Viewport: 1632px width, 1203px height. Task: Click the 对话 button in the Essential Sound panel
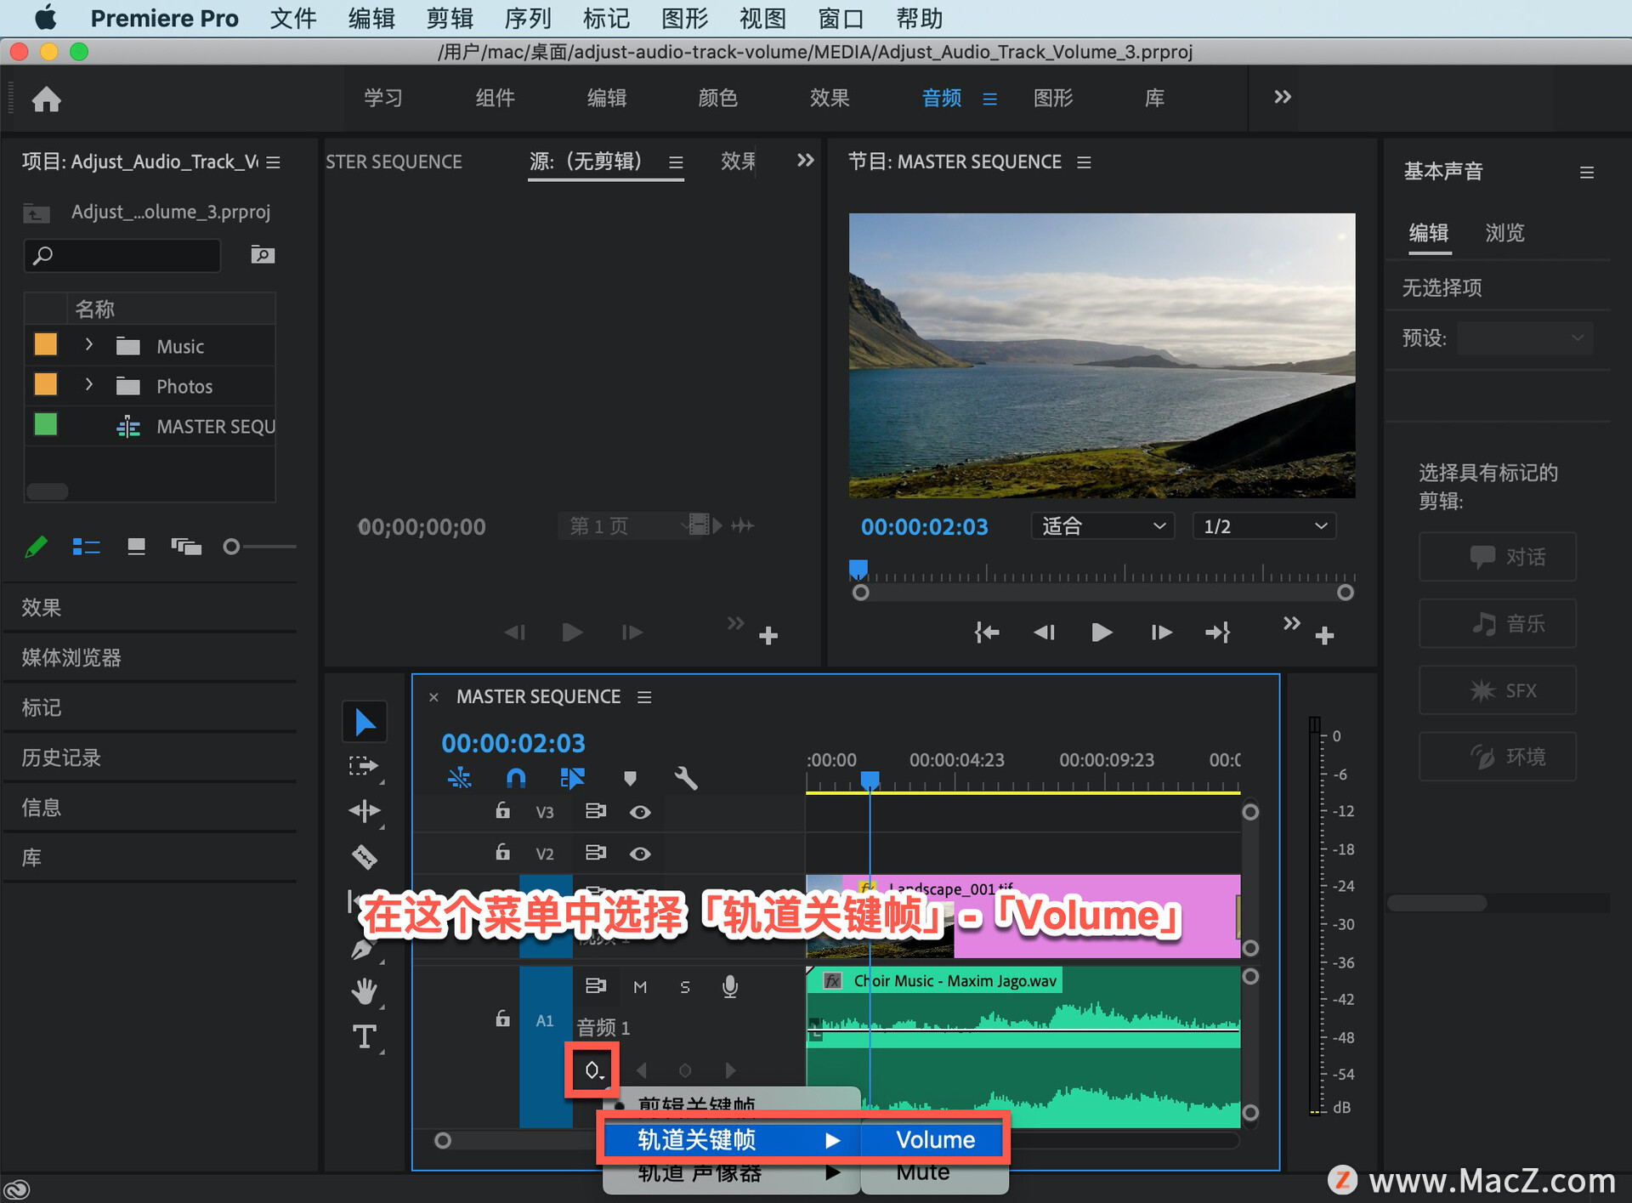pos(1497,556)
